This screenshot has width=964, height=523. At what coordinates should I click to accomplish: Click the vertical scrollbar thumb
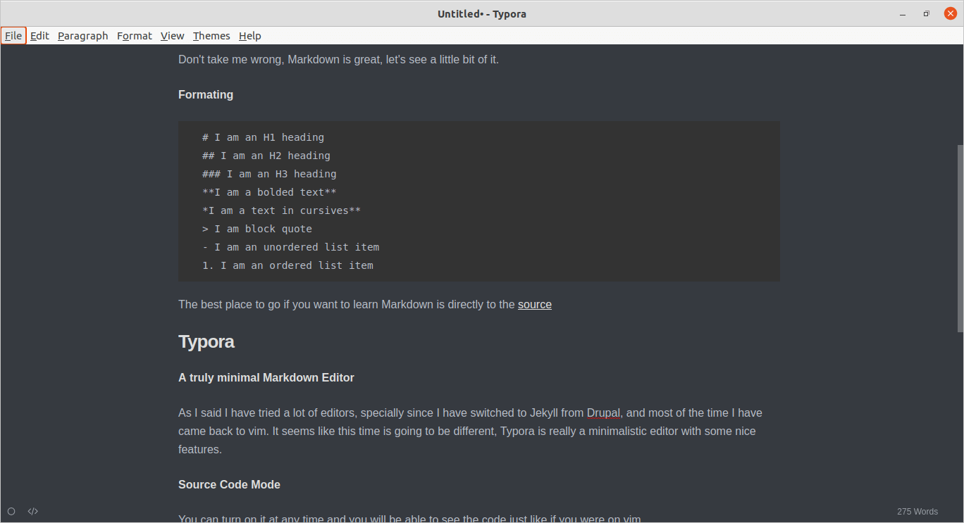(x=960, y=238)
